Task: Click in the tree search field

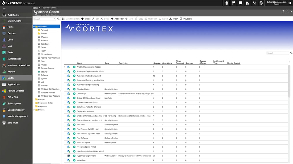Action: (x=44, y=19)
